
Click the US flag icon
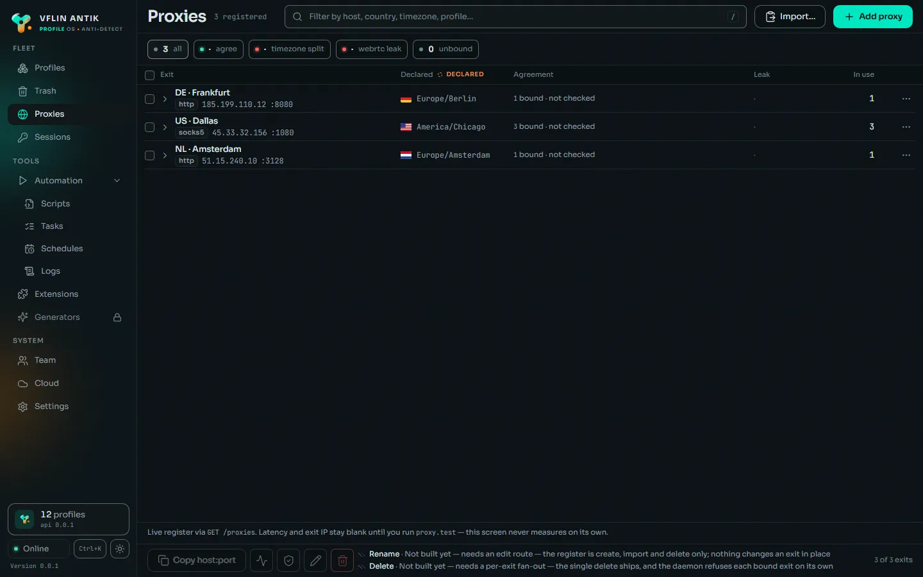tap(406, 127)
